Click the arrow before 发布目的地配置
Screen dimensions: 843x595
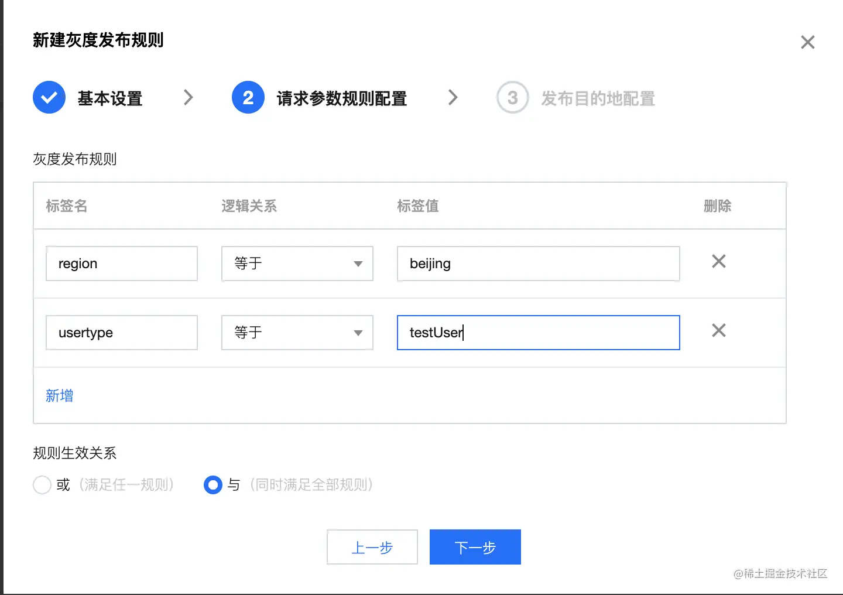[453, 97]
